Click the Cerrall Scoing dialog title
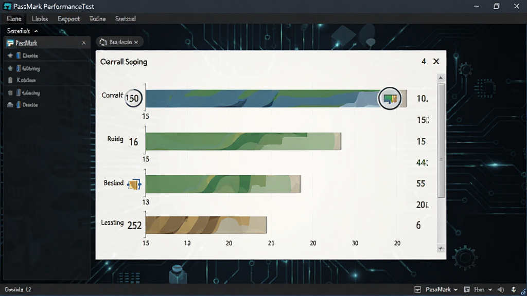Screen dimensions: 527x296 pos(124,62)
